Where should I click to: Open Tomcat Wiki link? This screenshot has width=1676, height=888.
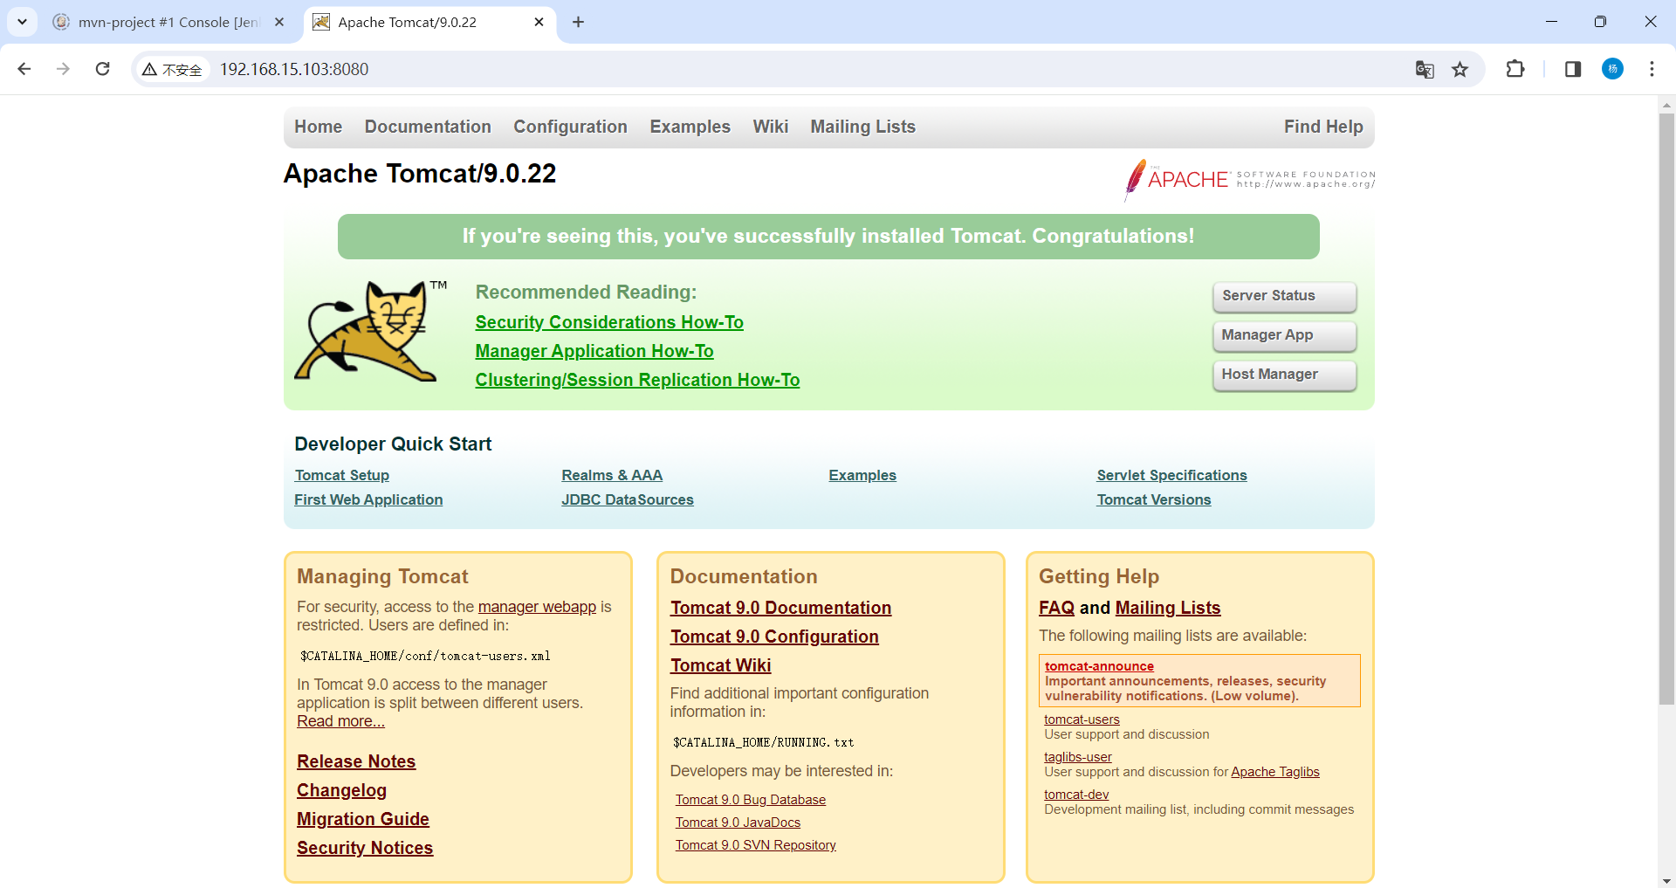tap(721, 665)
